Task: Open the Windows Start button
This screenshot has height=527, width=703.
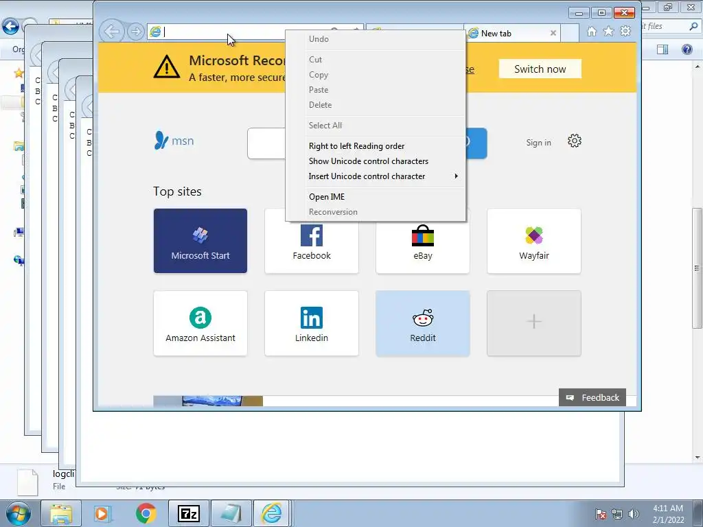Action: pos(19,513)
